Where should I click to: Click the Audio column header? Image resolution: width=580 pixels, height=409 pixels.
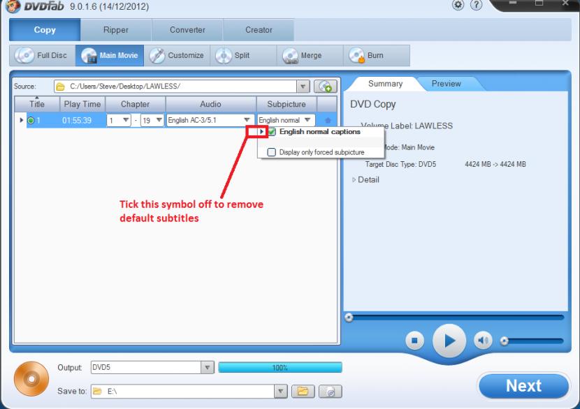(x=210, y=104)
